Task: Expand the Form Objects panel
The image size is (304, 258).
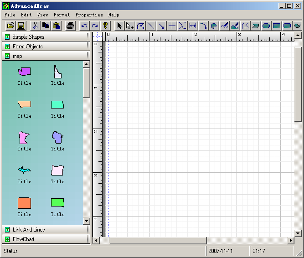Action: click(46, 46)
